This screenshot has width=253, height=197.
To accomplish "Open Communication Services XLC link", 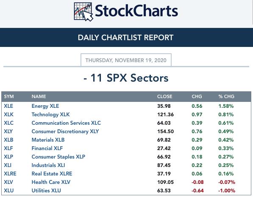I will pos(66,123).
